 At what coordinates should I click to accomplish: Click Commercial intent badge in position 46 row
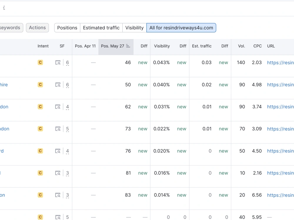(x=40, y=62)
